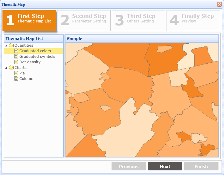Screen dimensions: 224x175
Task: Go to Third Step Others Setting
Action: (x=139, y=21)
